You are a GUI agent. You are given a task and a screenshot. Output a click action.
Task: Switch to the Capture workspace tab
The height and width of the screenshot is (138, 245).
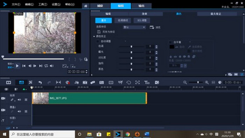click(x=100, y=6)
